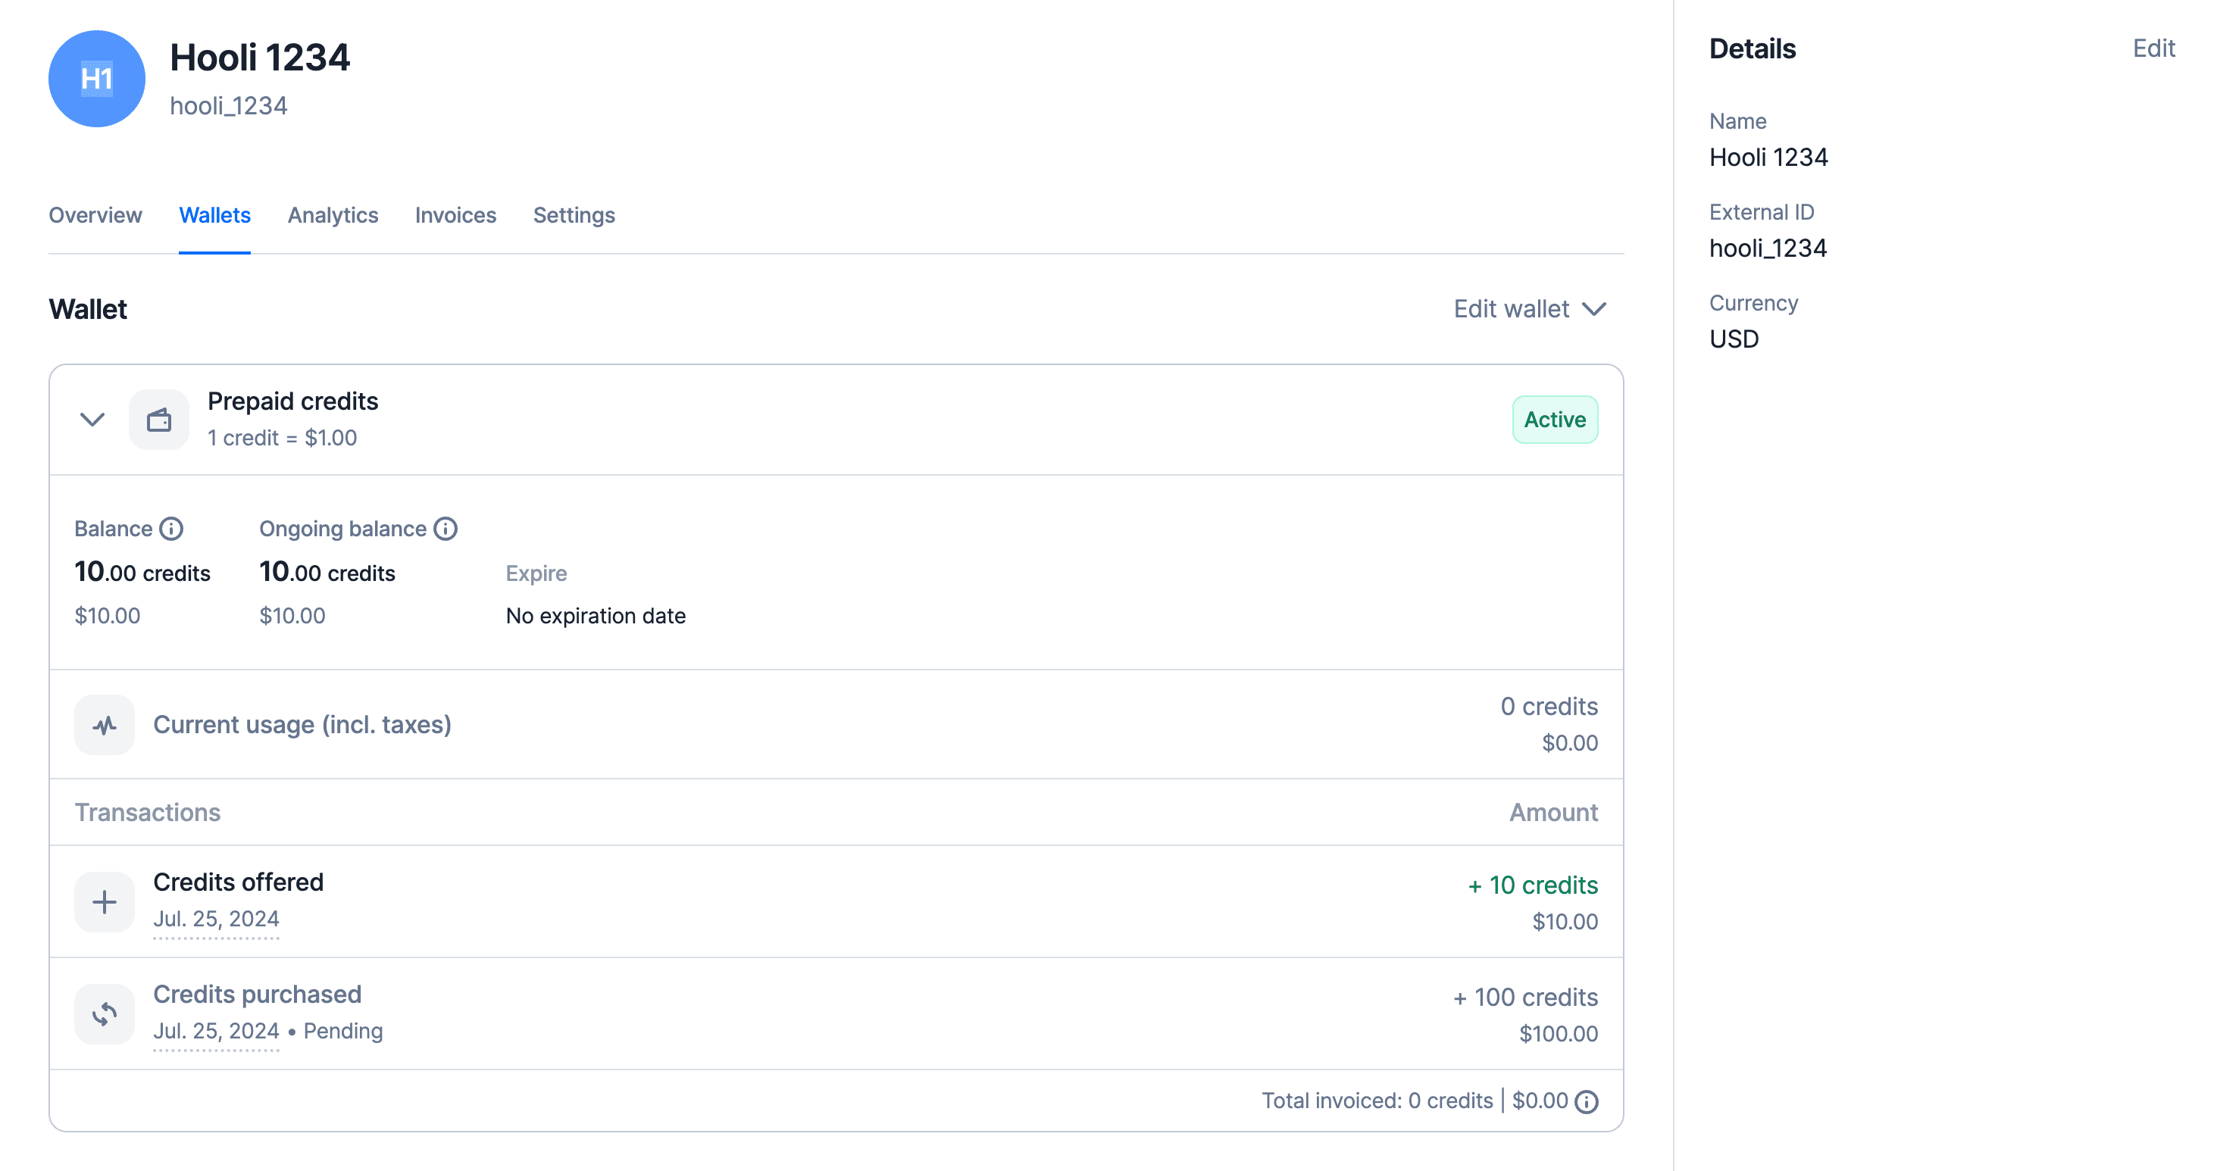Click the Ongoing balance info icon
Image resolution: width=2220 pixels, height=1171 pixels.
(x=445, y=528)
